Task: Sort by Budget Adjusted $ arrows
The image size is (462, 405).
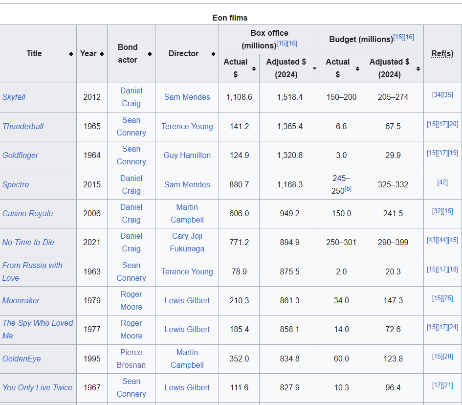Action: [x=418, y=68]
